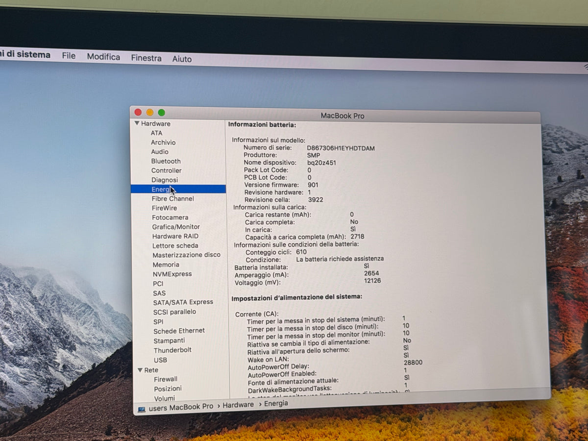This screenshot has width=588, height=441.
Task: Click firmware version value 901
Action: (313, 185)
